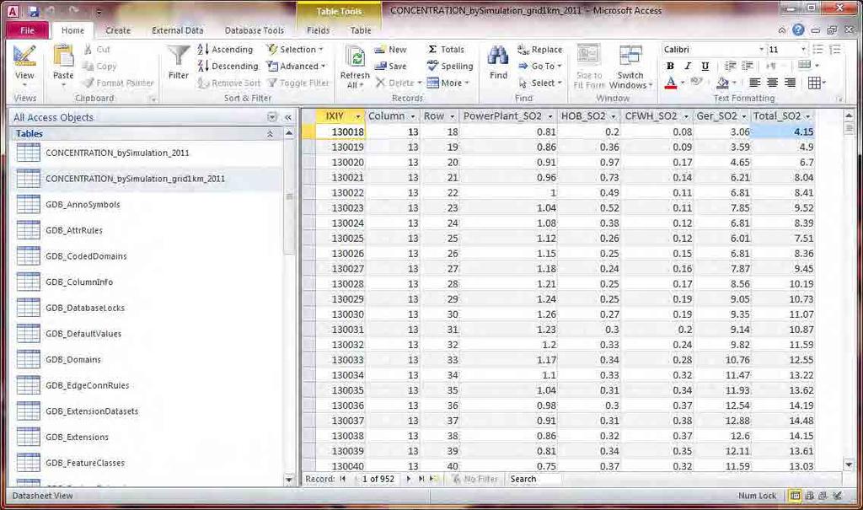This screenshot has height=510, width=863.
Task: Collapse the Tables group
Action: (x=270, y=134)
